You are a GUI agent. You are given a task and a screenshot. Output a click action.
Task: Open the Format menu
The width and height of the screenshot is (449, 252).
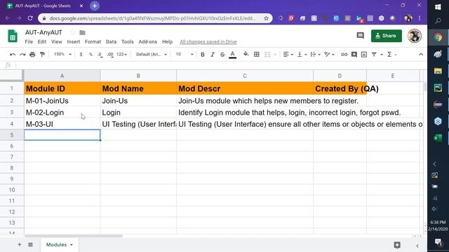pyautogui.click(x=93, y=42)
